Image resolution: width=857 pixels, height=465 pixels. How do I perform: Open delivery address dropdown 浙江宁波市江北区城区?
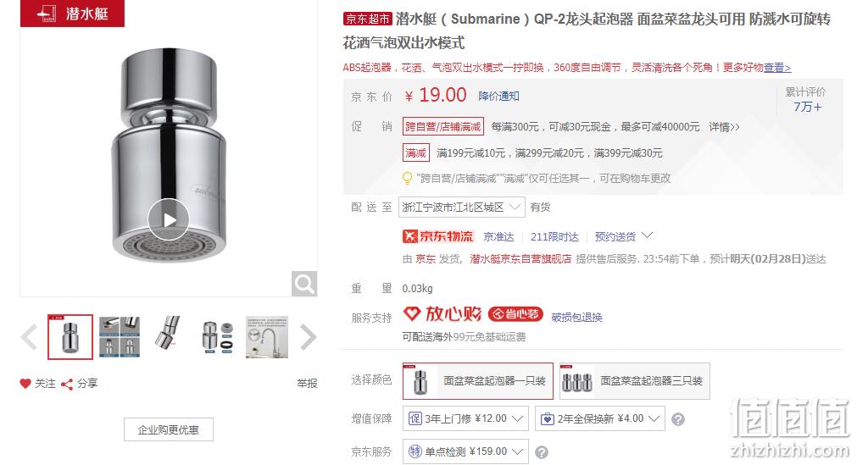(x=461, y=208)
